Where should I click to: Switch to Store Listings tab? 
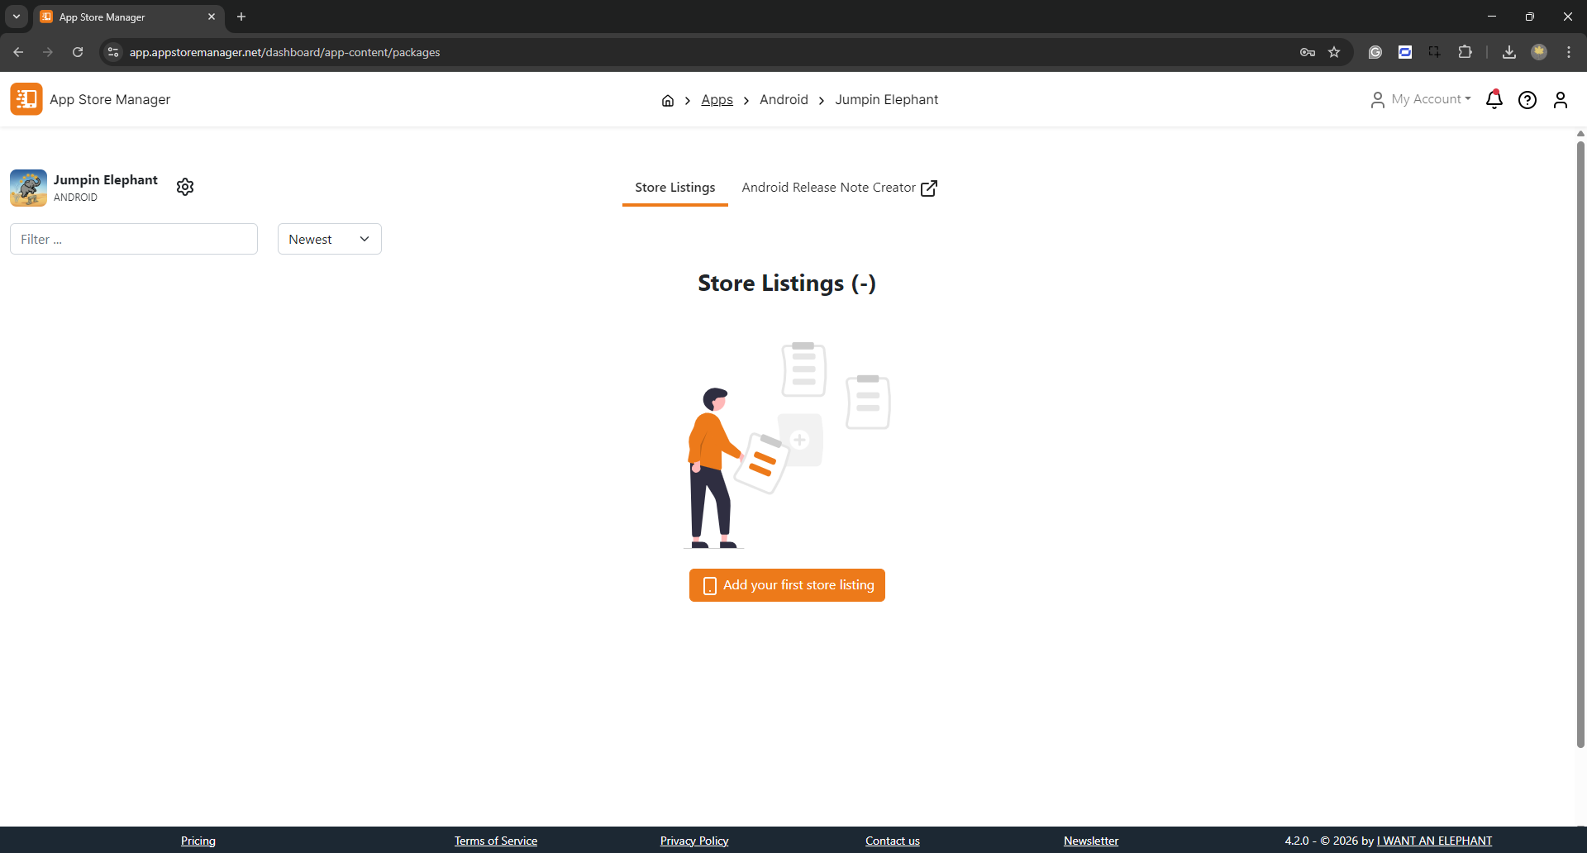coord(674,188)
